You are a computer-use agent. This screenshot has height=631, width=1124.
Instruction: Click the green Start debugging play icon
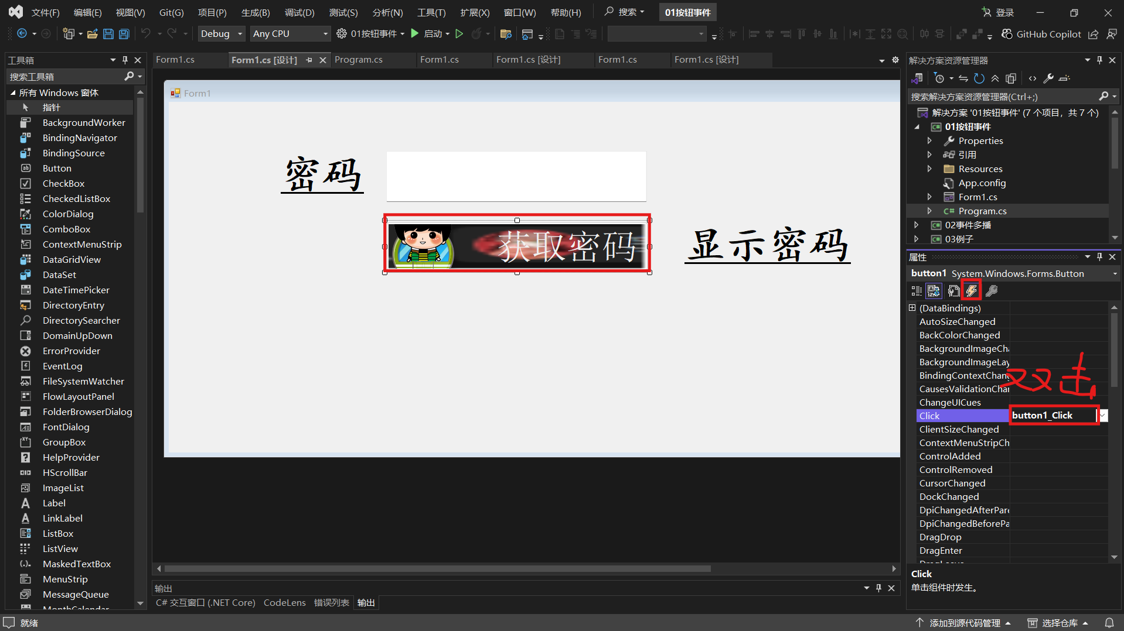point(415,34)
